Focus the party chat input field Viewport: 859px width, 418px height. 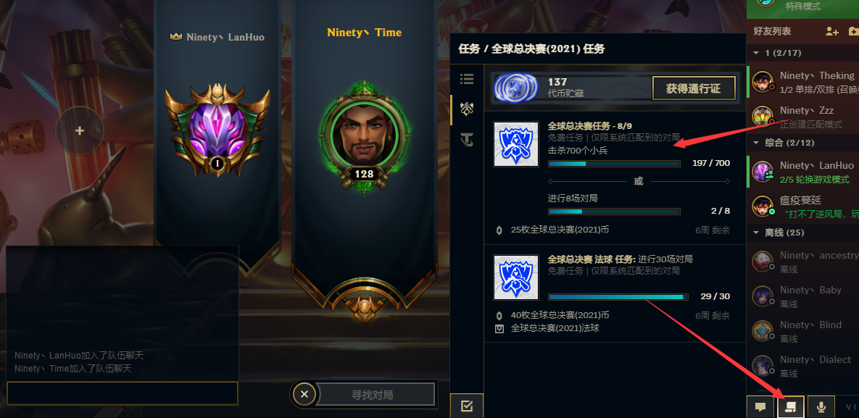click(x=123, y=393)
